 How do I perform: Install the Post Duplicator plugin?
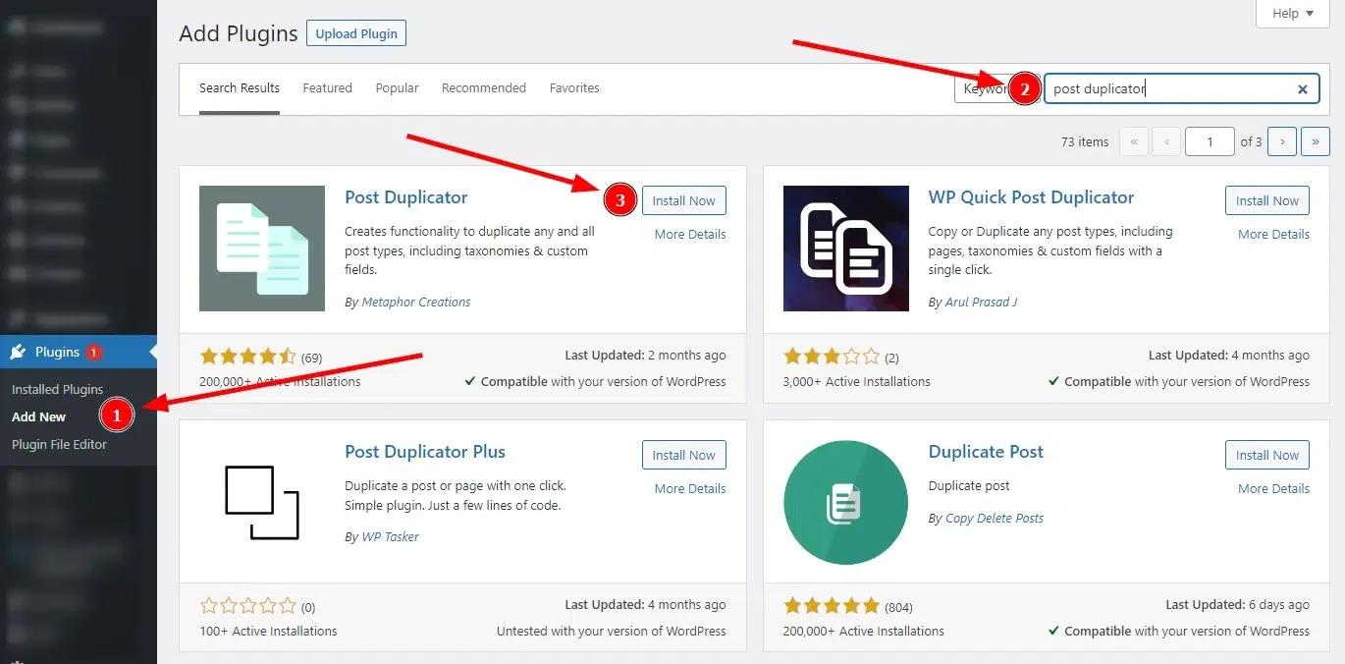pyautogui.click(x=684, y=200)
